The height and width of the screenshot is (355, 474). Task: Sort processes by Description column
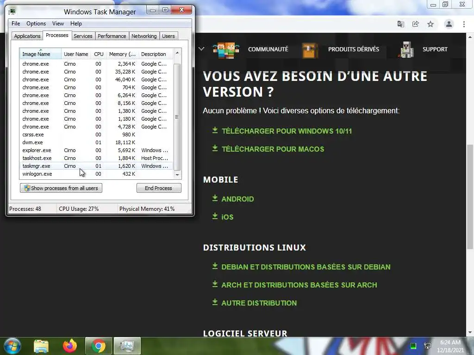(156, 54)
